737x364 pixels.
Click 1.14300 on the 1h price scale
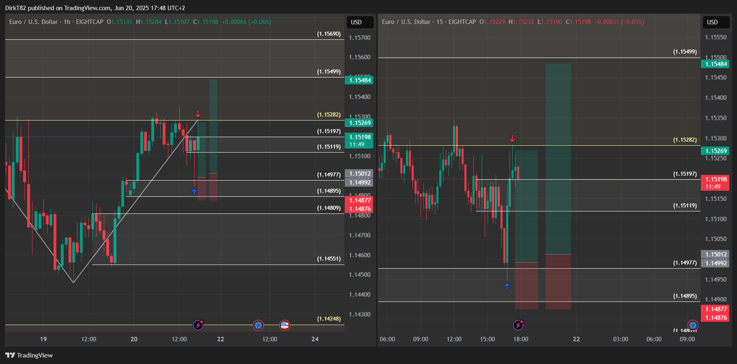point(360,314)
